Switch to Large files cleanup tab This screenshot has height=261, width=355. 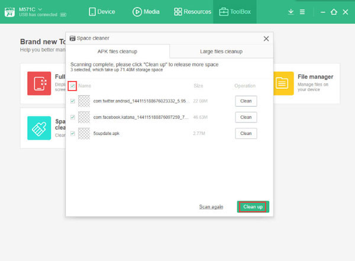pyautogui.click(x=221, y=51)
